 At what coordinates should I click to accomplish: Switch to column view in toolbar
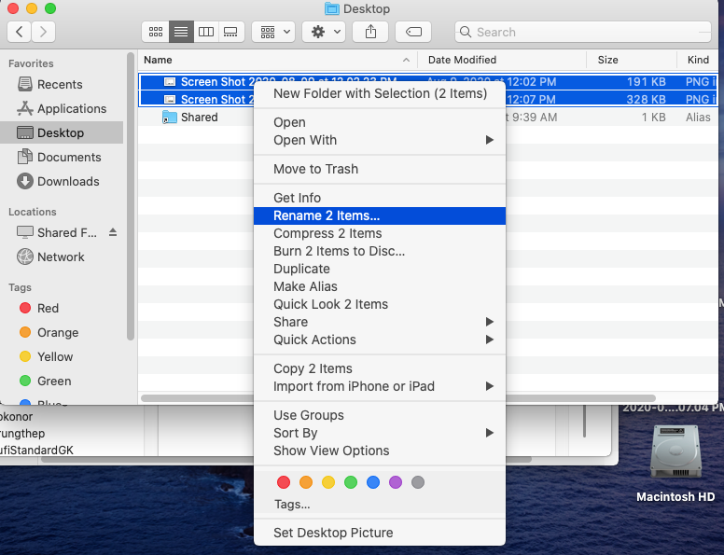(x=206, y=32)
